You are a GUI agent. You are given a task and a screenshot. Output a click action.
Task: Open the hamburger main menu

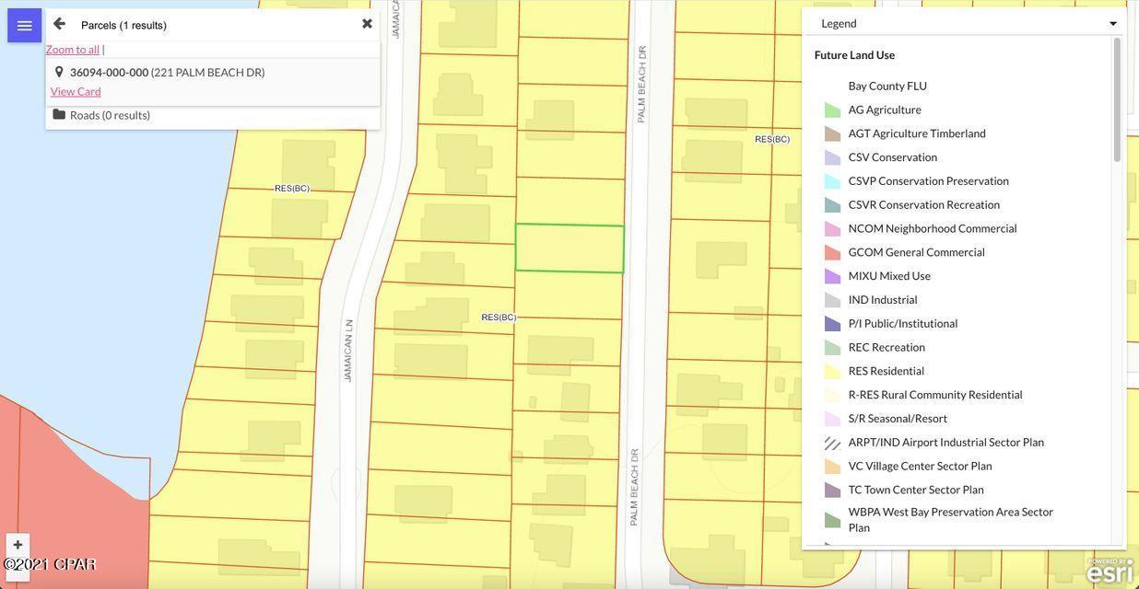point(24,26)
